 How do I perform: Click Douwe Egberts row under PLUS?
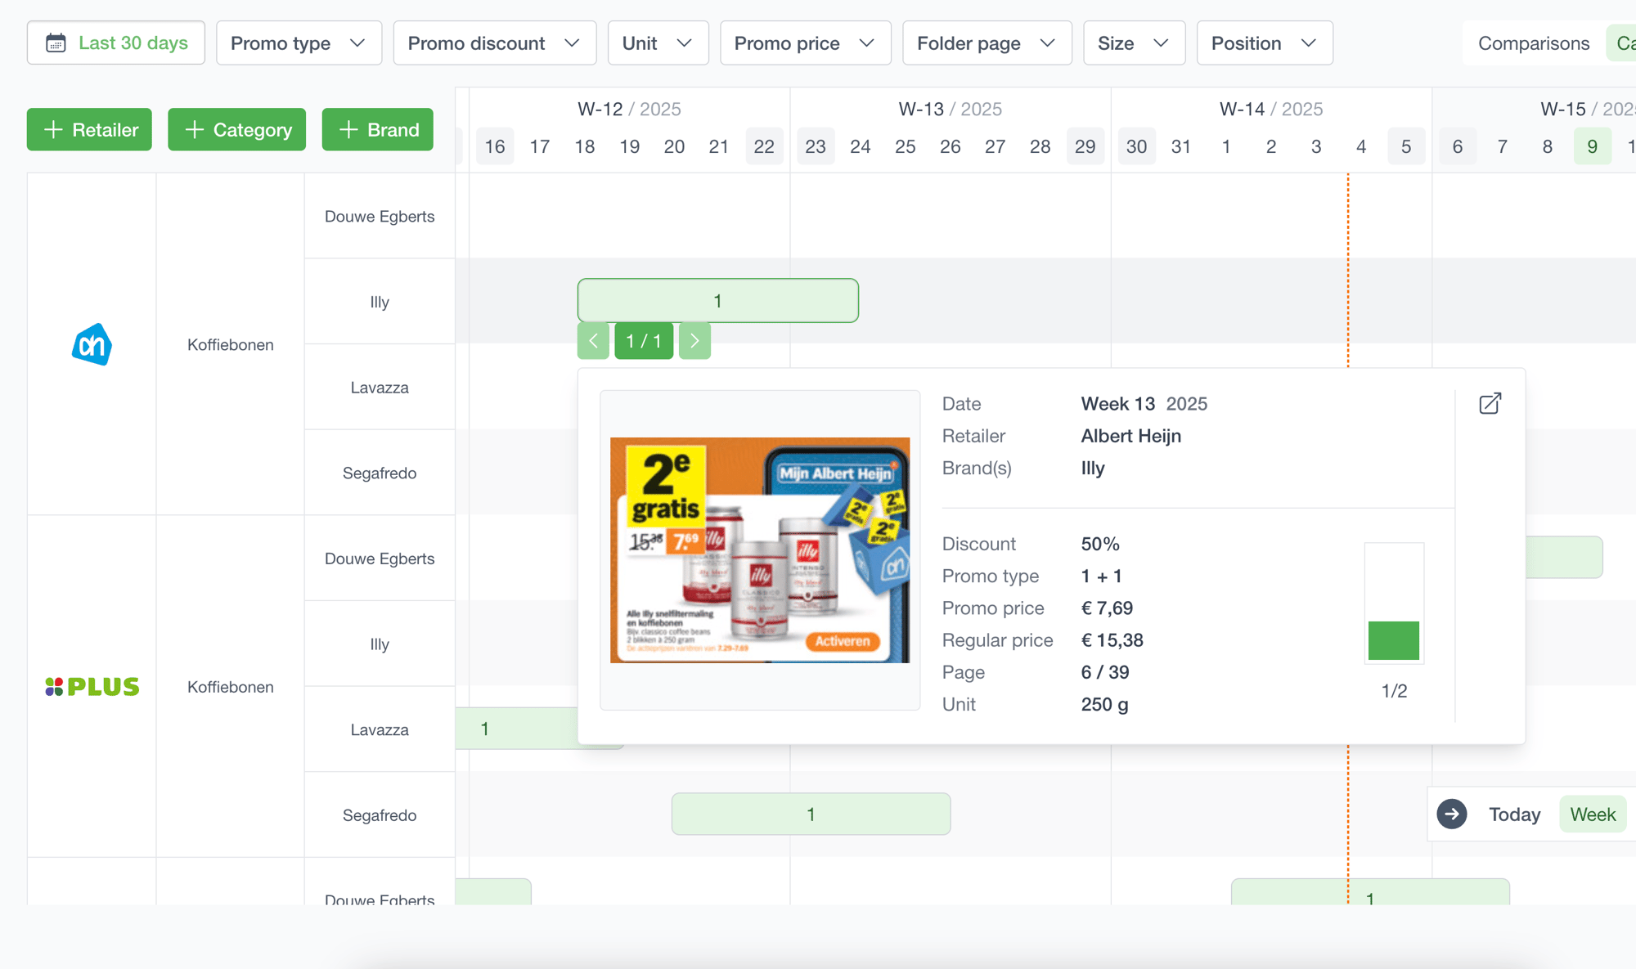click(x=380, y=559)
